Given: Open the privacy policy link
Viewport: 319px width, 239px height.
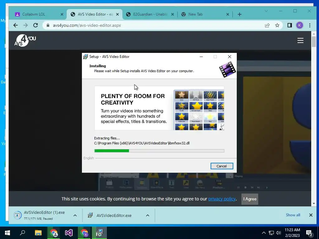Looking at the screenshot, I should (x=222, y=199).
